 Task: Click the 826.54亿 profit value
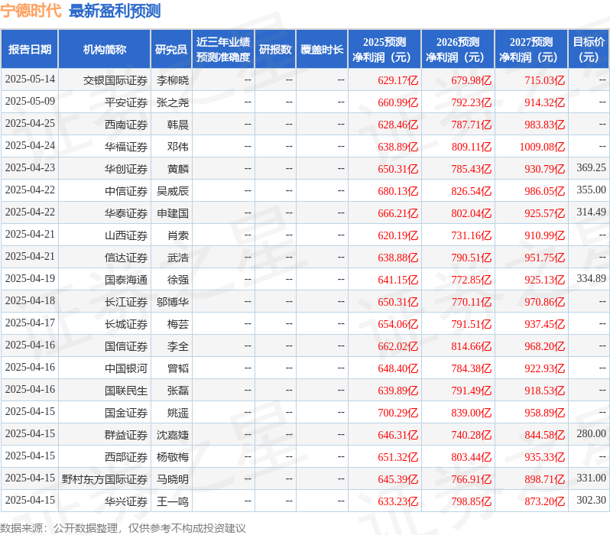click(x=472, y=191)
